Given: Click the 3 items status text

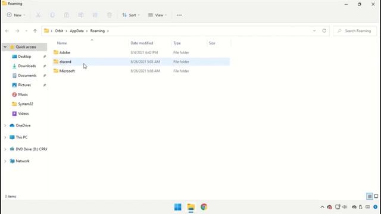Looking at the screenshot, I should pos(11,196).
